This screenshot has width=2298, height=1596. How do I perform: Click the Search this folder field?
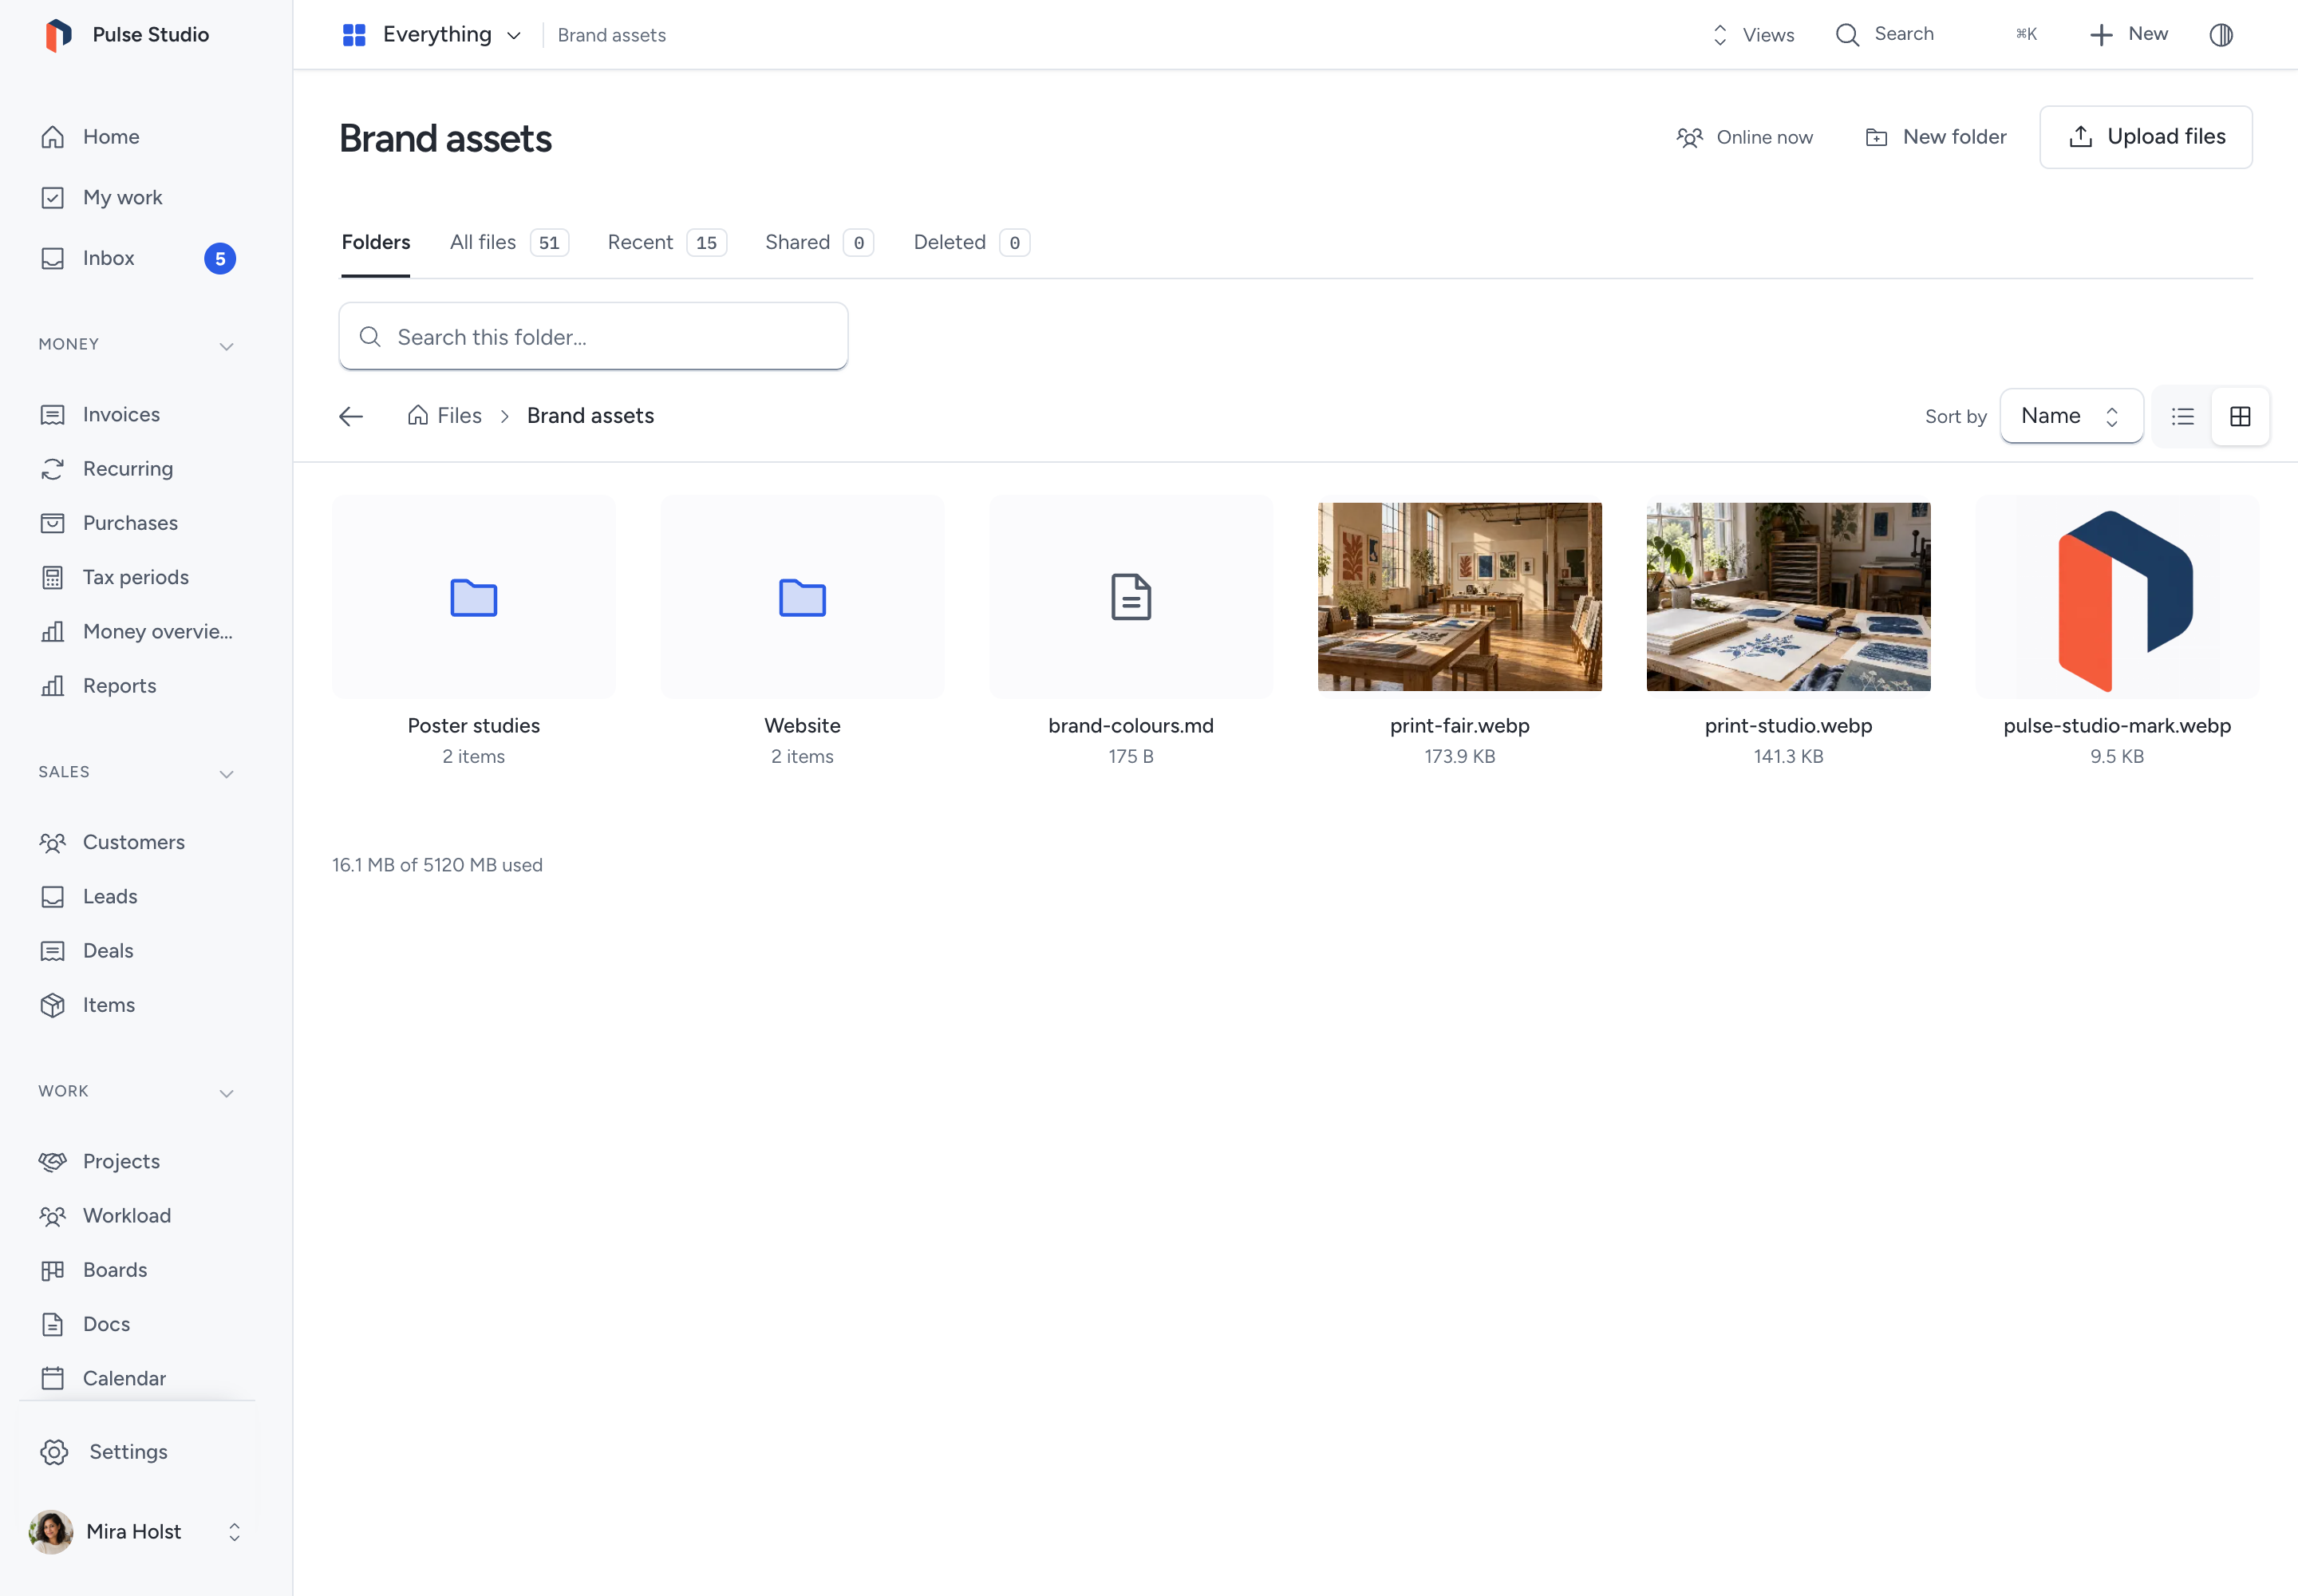[593, 337]
